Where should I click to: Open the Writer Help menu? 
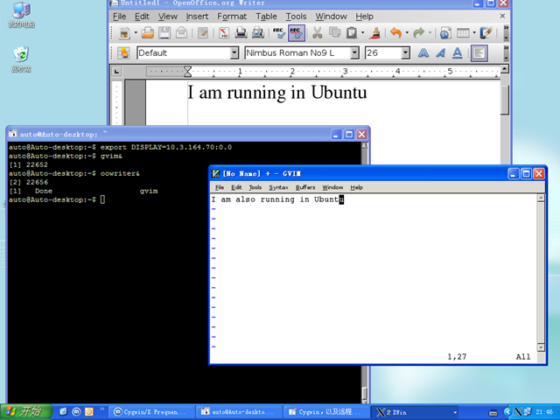point(364,17)
